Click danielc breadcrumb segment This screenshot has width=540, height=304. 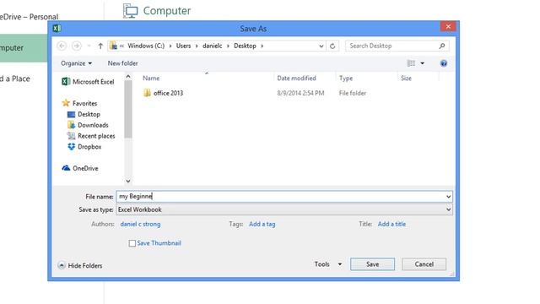tap(212, 46)
